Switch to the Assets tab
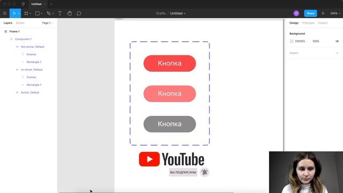The height and width of the screenshot is (193, 343). pos(20,23)
